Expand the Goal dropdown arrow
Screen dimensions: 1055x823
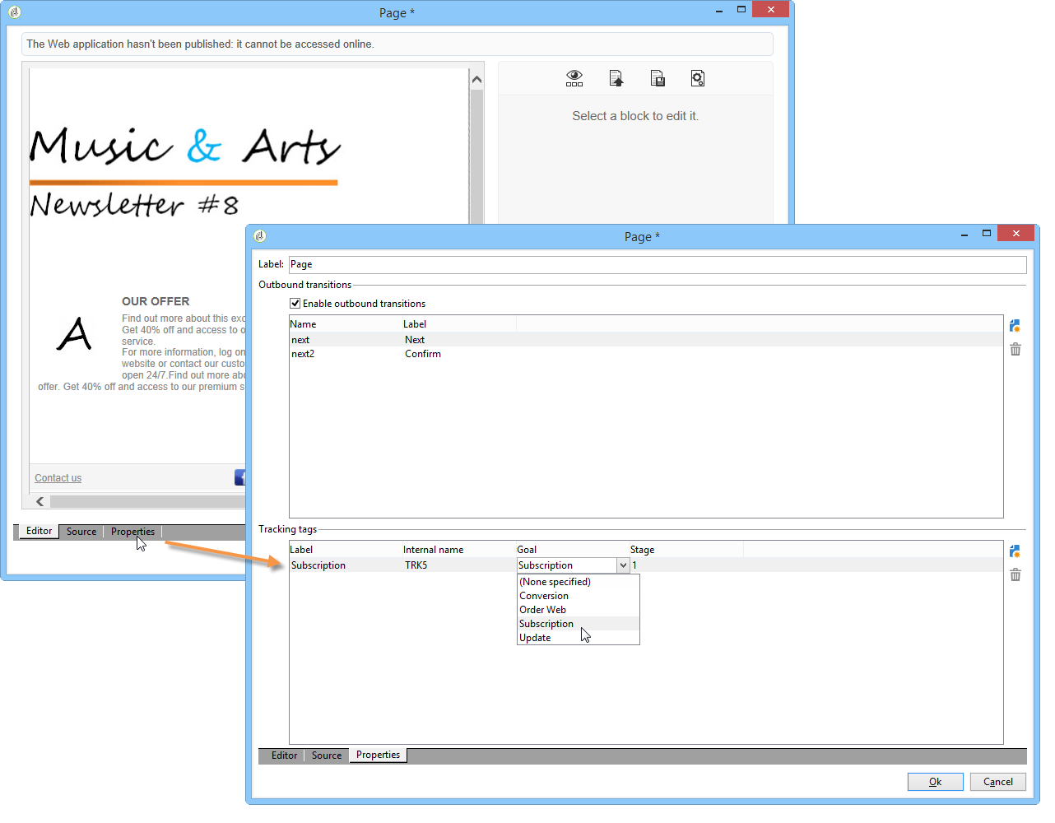[x=623, y=565]
